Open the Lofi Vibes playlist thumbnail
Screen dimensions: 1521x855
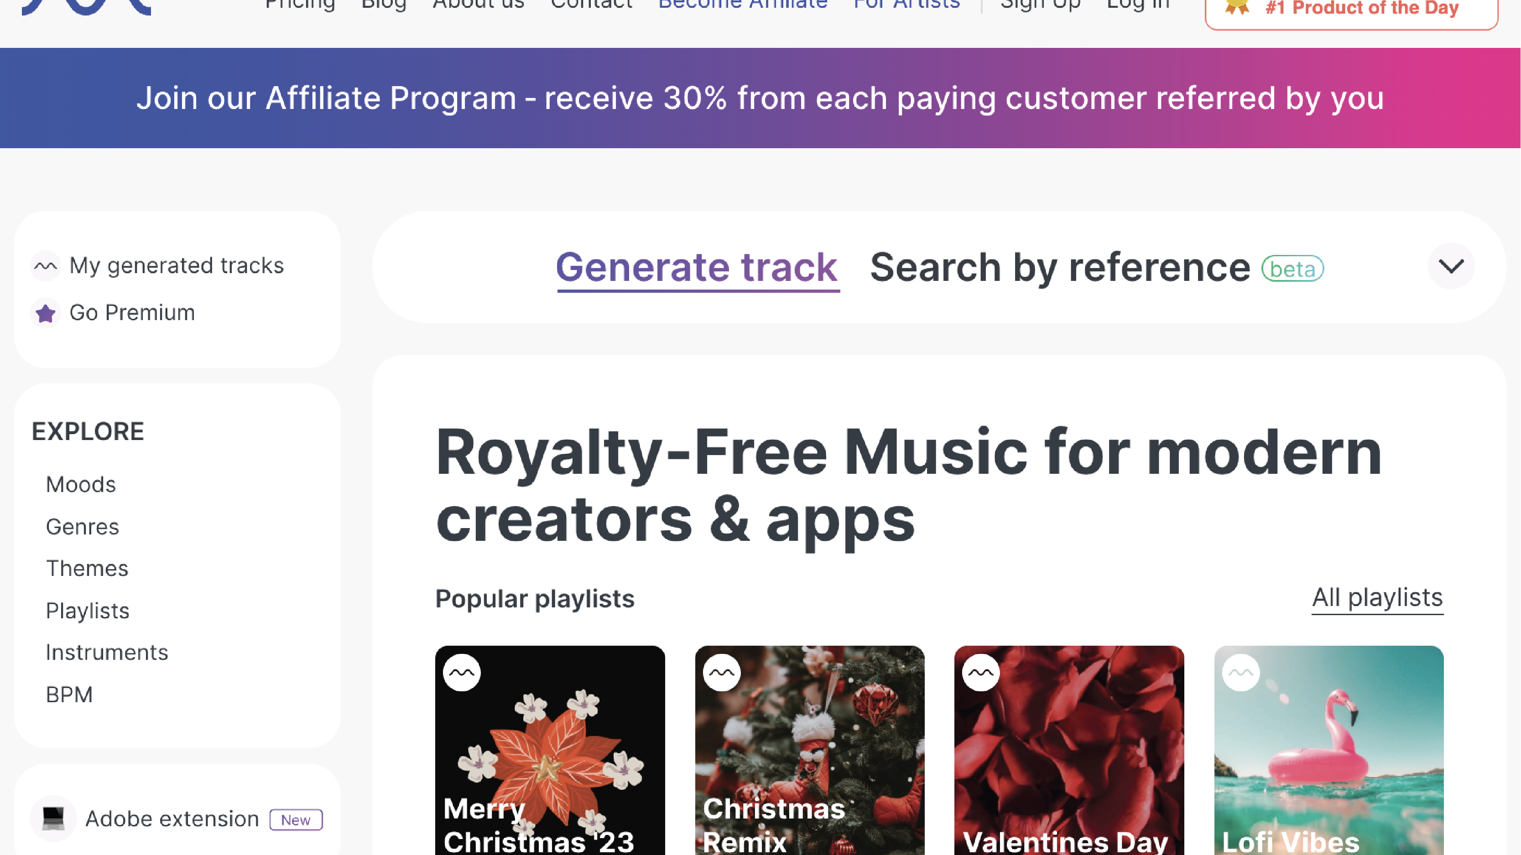(1328, 749)
